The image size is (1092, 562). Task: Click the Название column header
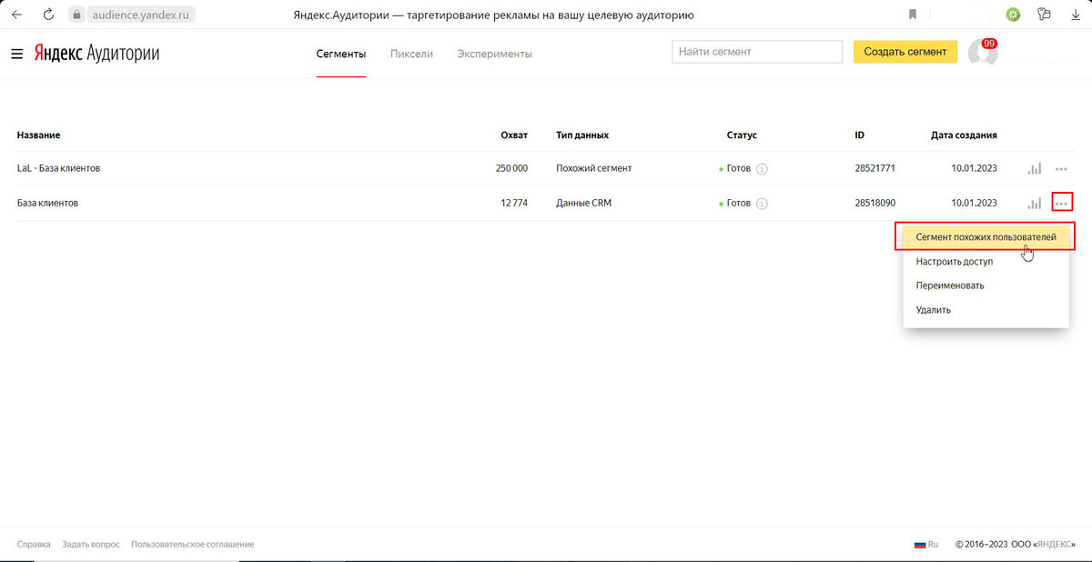(38, 135)
